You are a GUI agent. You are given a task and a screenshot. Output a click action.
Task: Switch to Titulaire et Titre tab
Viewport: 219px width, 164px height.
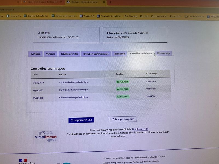tap(70, 54)
